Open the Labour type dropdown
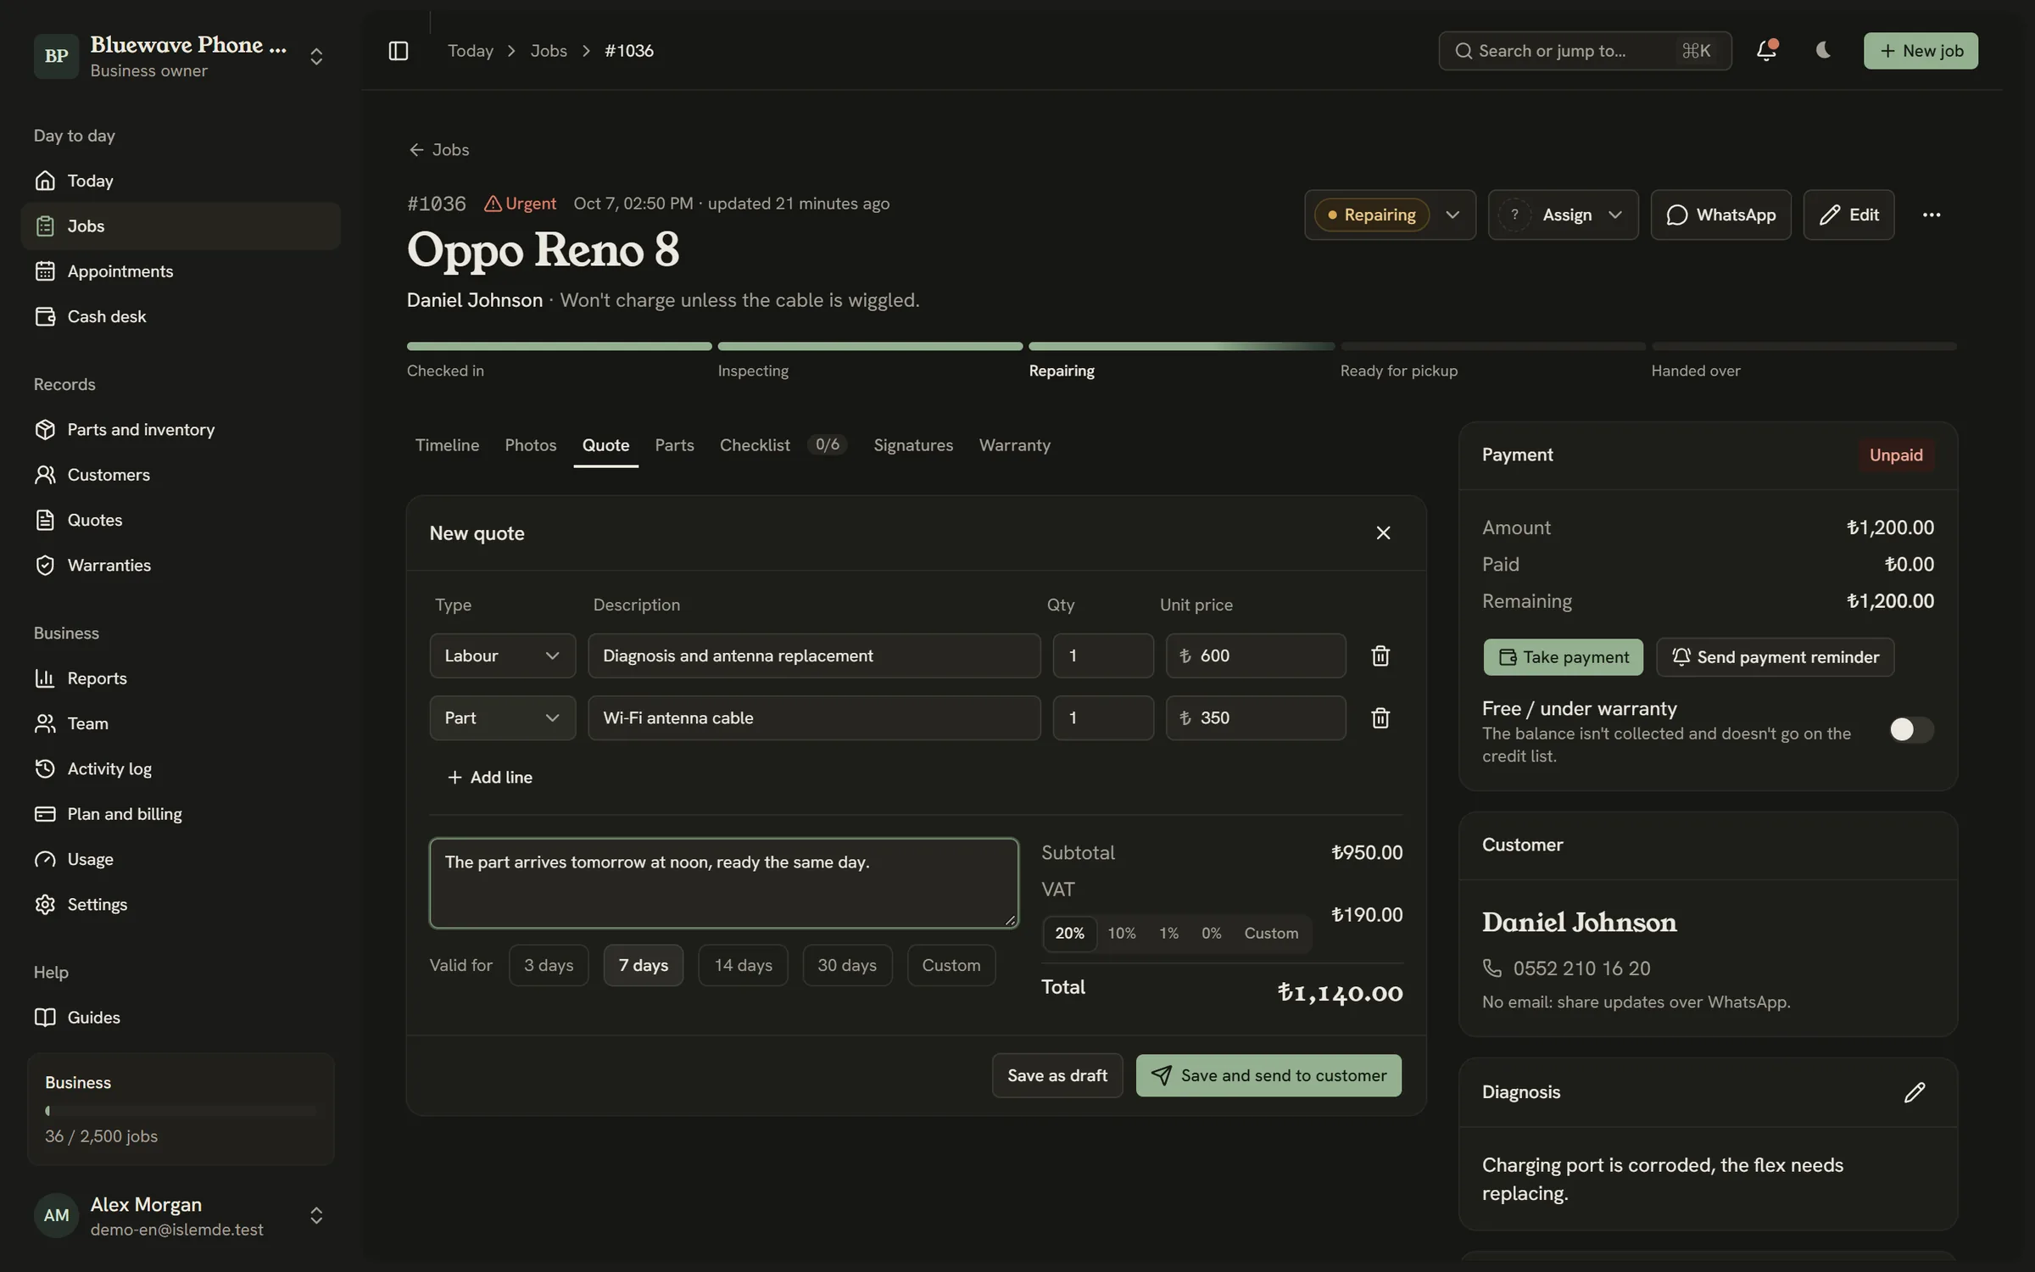Screen dimensions: 2035x1272 click(503, 656)
